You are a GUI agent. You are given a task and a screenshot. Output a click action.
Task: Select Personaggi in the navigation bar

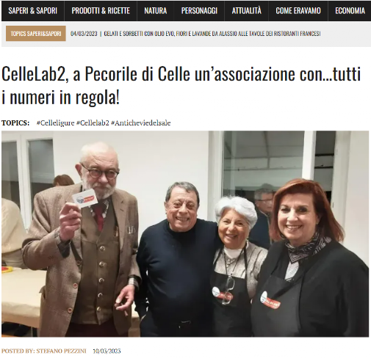click(199, 11)
